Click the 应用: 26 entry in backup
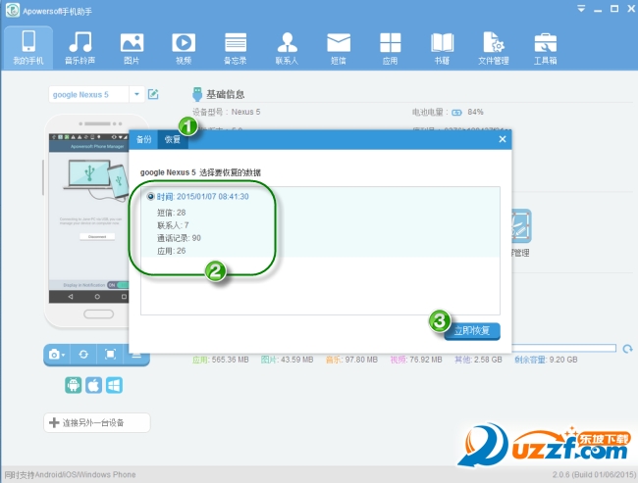The image size is (638, 483). click(172, 251)
